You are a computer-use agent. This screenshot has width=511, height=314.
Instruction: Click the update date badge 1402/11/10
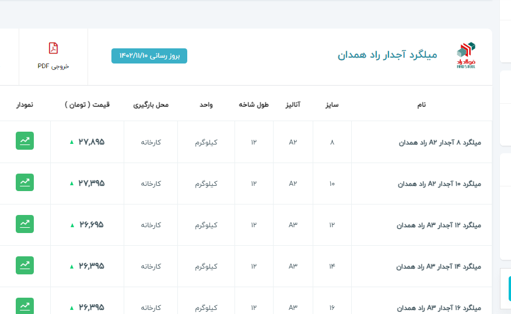[x=149, y=55]
